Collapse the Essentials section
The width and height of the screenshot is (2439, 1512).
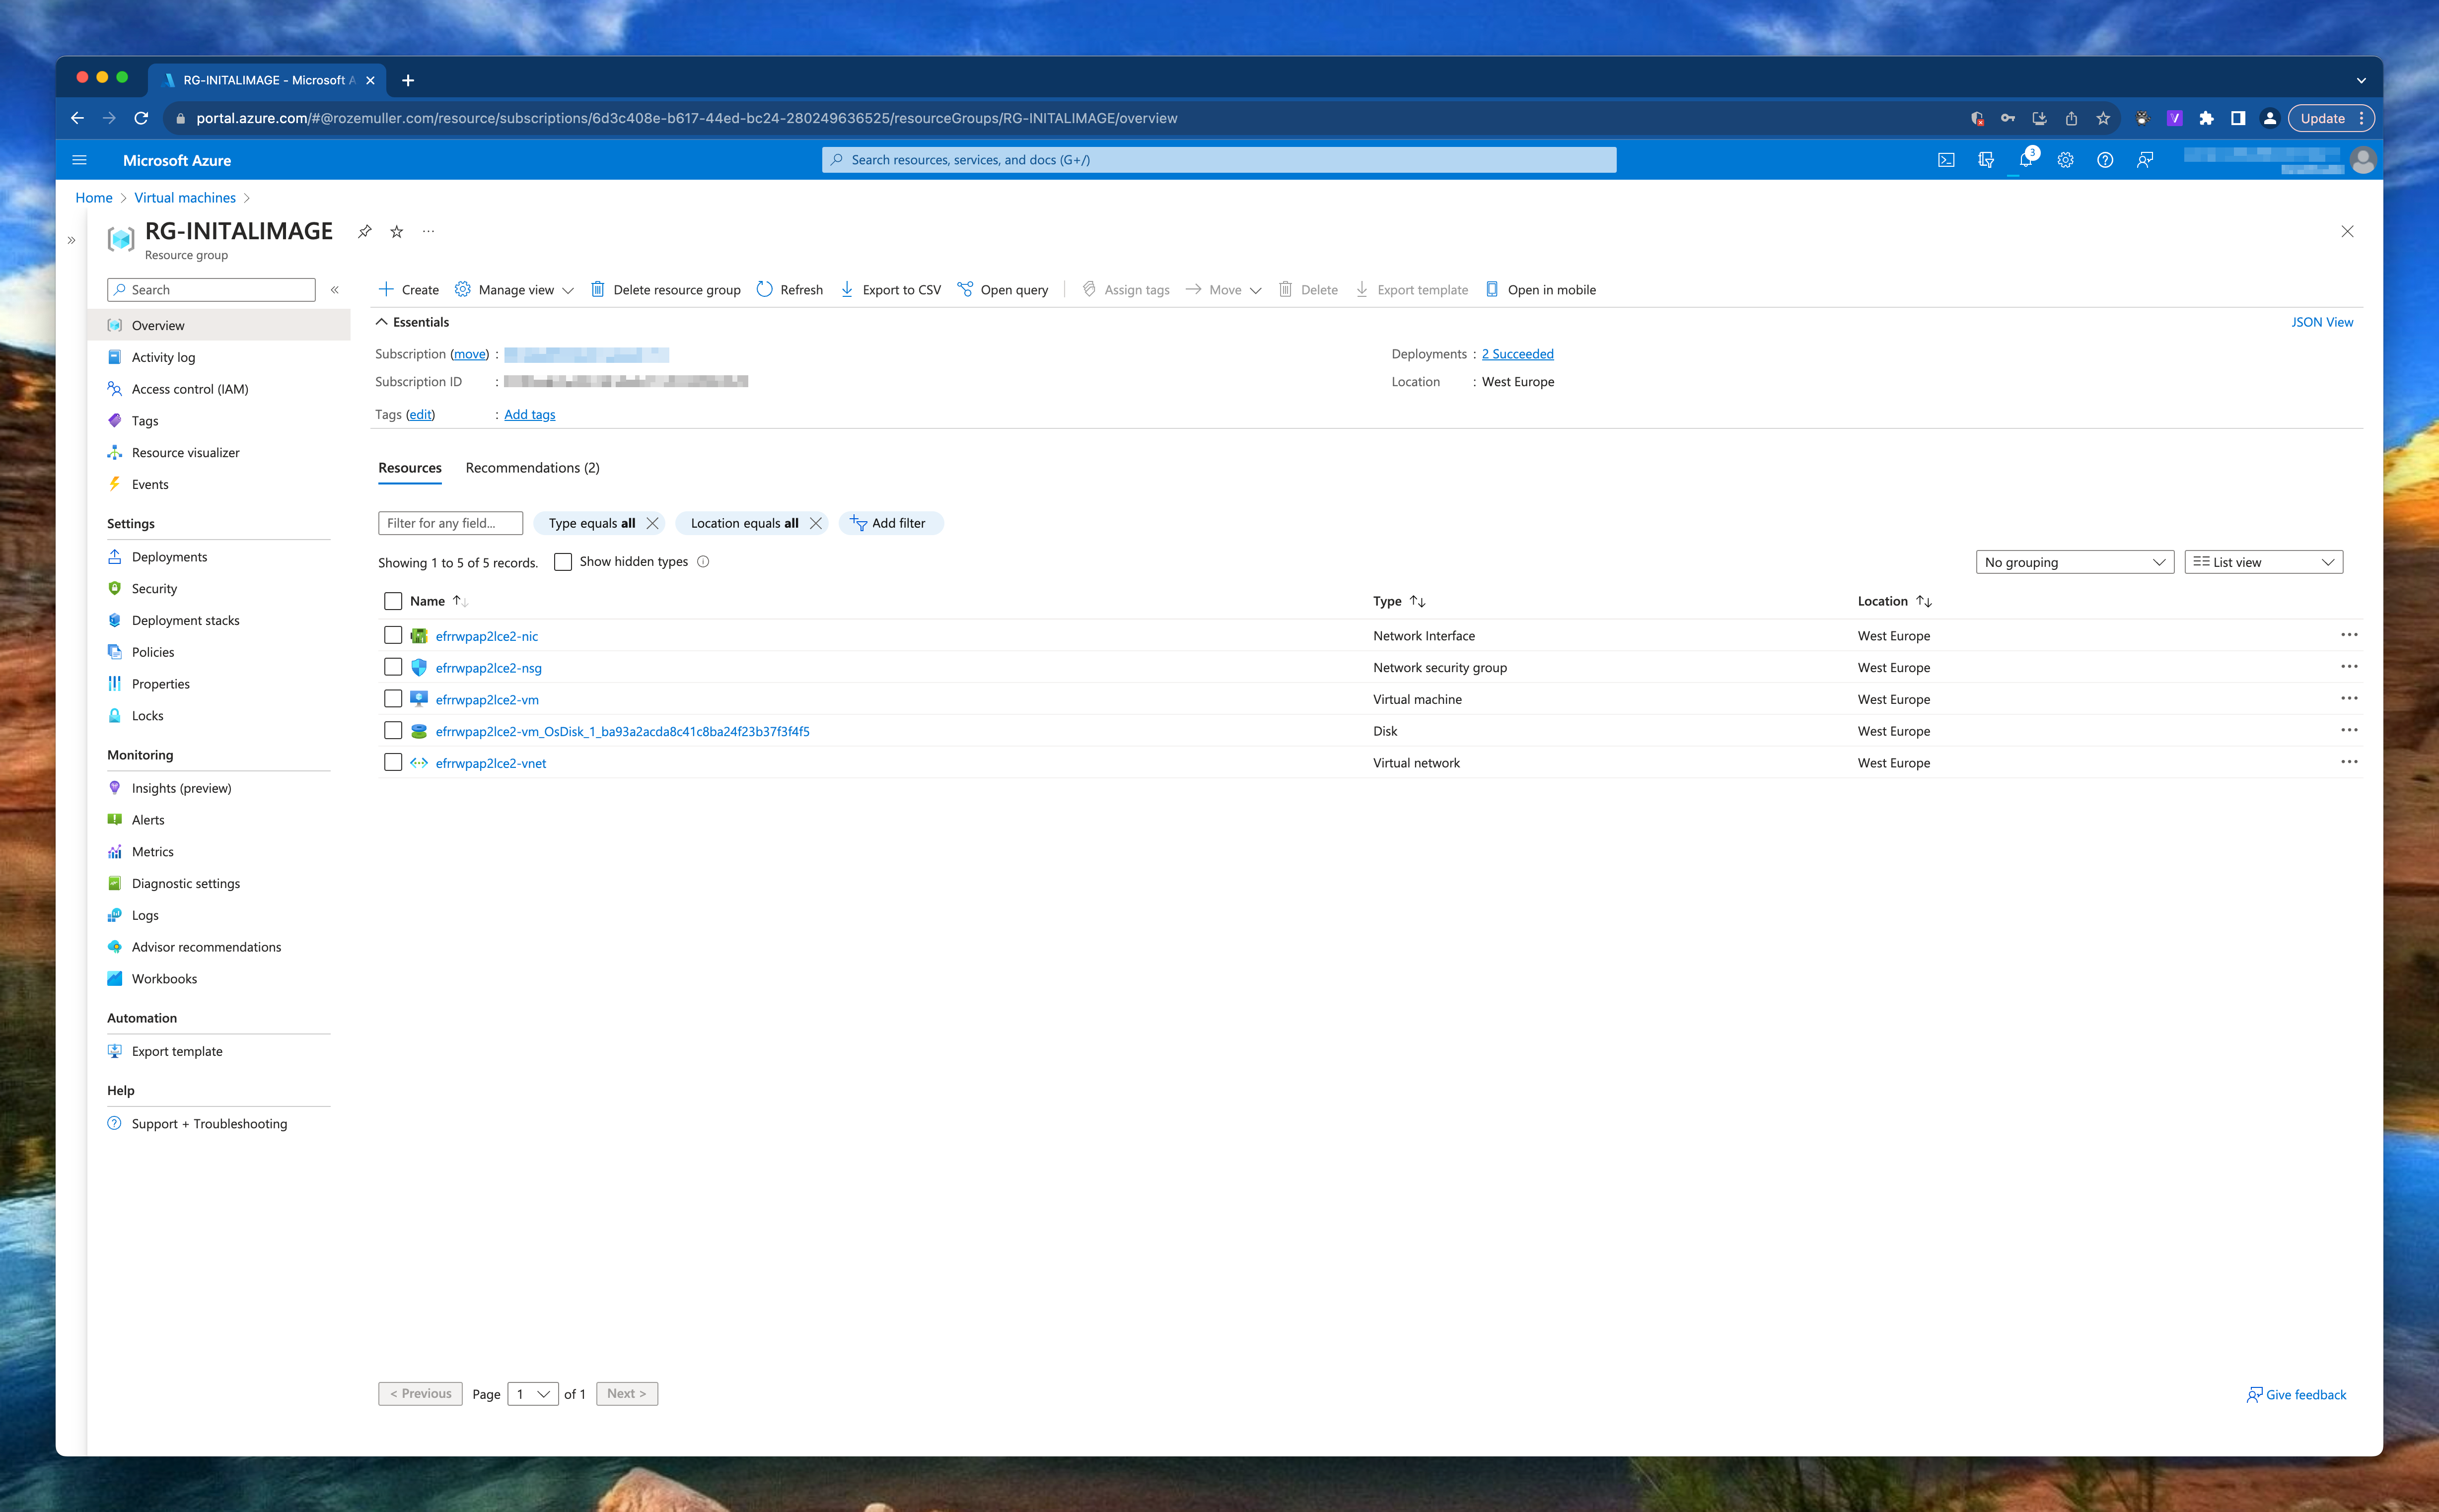point(382,322)
